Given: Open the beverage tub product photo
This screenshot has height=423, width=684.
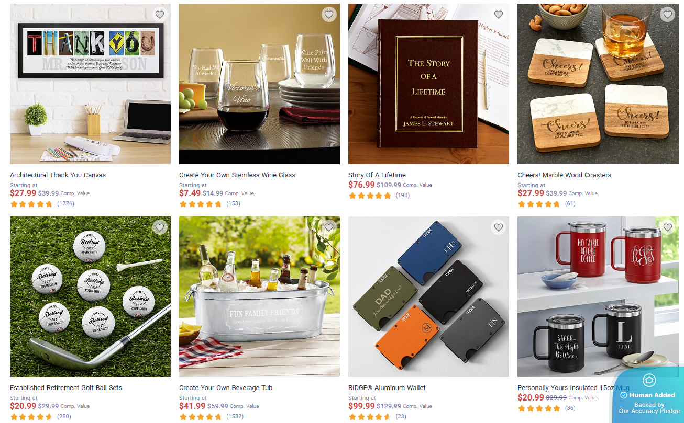Looking at the screenshot, I should [x=259, y=297].
